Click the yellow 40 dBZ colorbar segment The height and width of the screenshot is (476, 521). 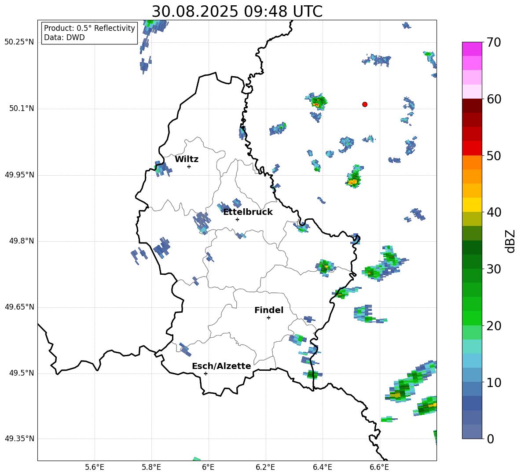[472, 205]
